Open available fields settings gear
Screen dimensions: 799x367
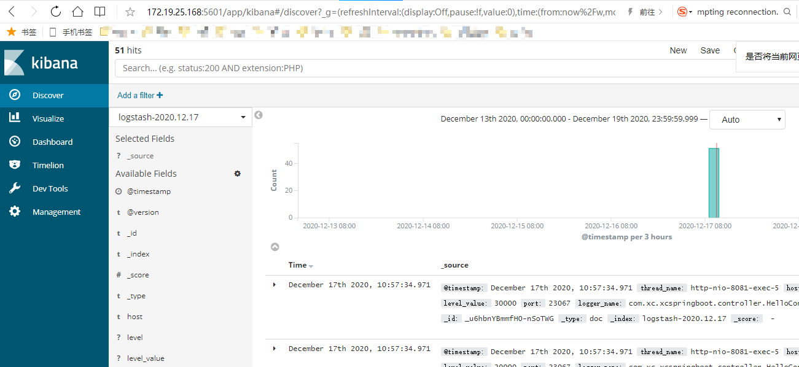point(238,174)
